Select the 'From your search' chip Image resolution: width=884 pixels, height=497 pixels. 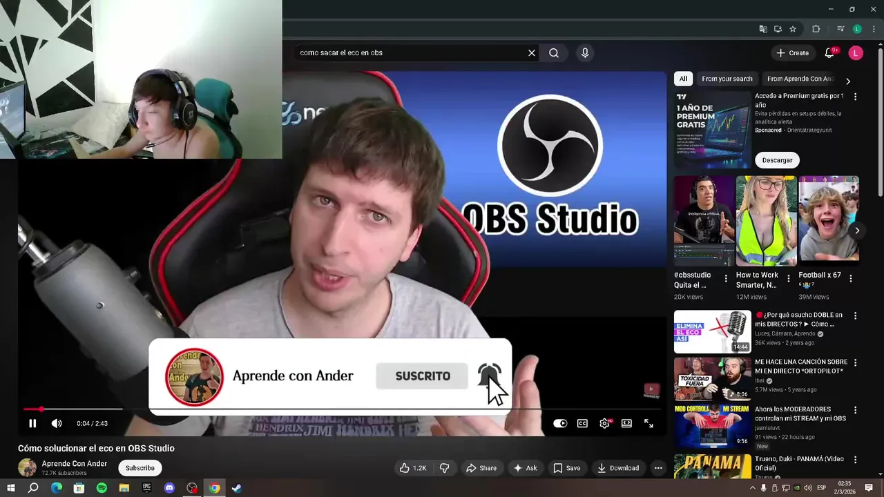(x=727, y=79)
